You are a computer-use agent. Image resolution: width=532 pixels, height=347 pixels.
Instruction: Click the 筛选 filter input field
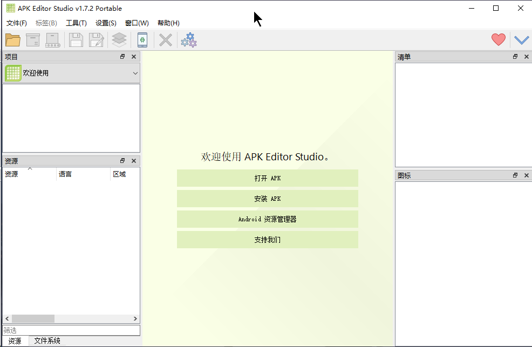click(x=71, y=330)
